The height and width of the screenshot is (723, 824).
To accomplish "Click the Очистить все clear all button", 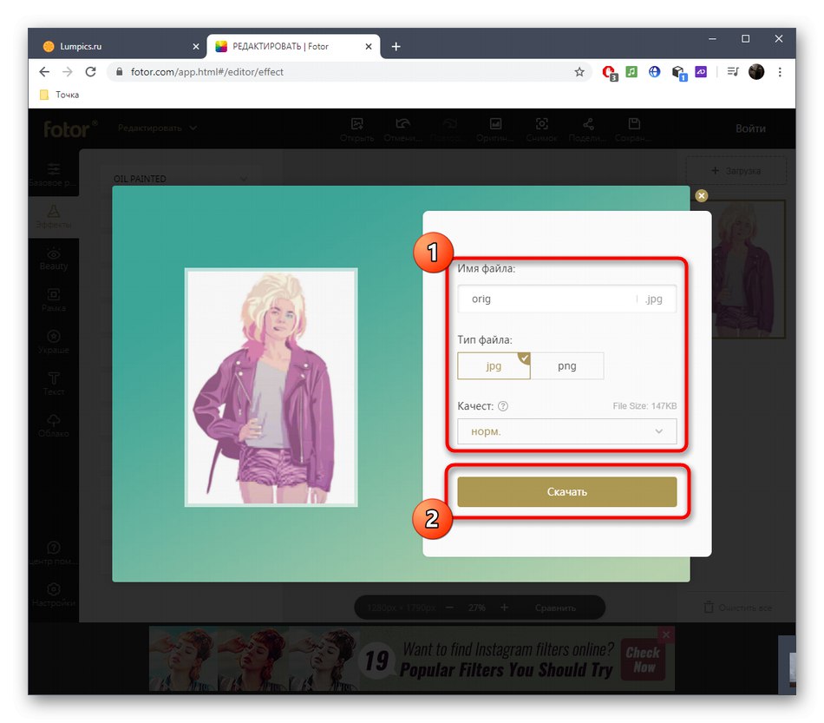I will (x=738, y=608).
